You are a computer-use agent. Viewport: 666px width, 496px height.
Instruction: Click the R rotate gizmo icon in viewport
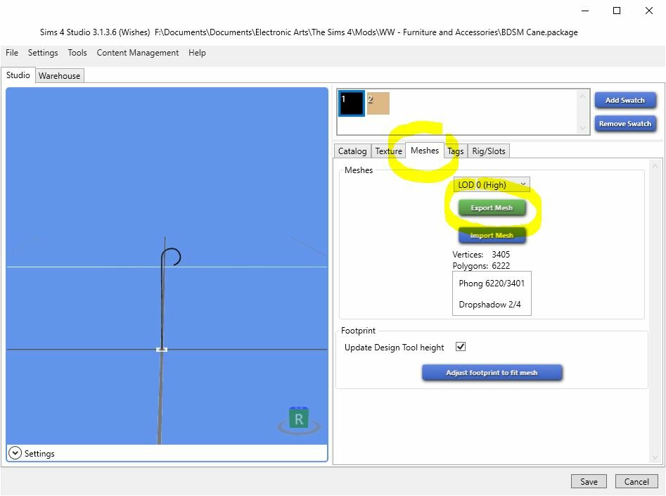[299, 419]
